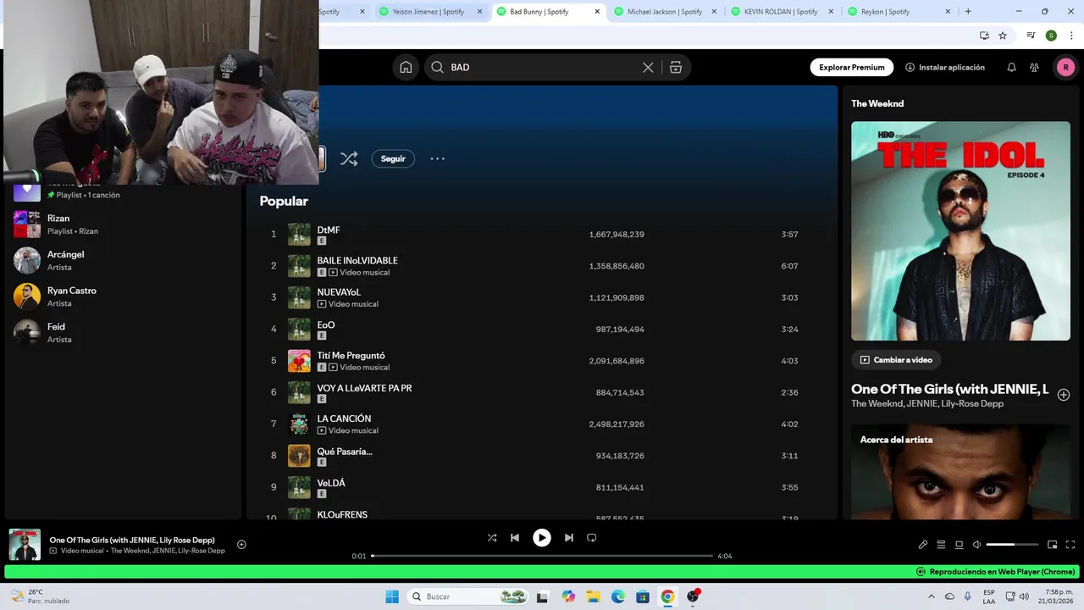
Task: Add One Of The Girls in right panel
Action: [1064, 395]
